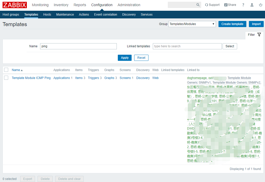Viewport: 265px width, 182px height.
Task: Go to the Discovery submenu tab
Action: [129, 15]
